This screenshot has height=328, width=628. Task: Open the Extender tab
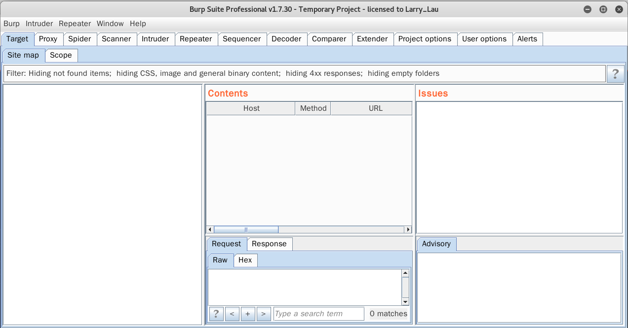click(x=372, y=39)
